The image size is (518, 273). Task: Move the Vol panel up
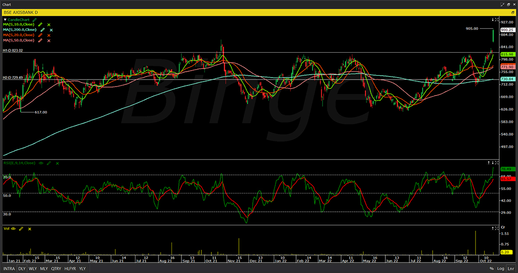(493, 228)
